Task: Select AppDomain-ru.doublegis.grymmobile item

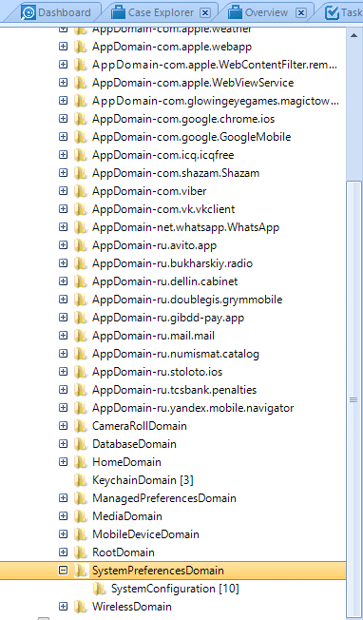Action: tap(187, 300)
